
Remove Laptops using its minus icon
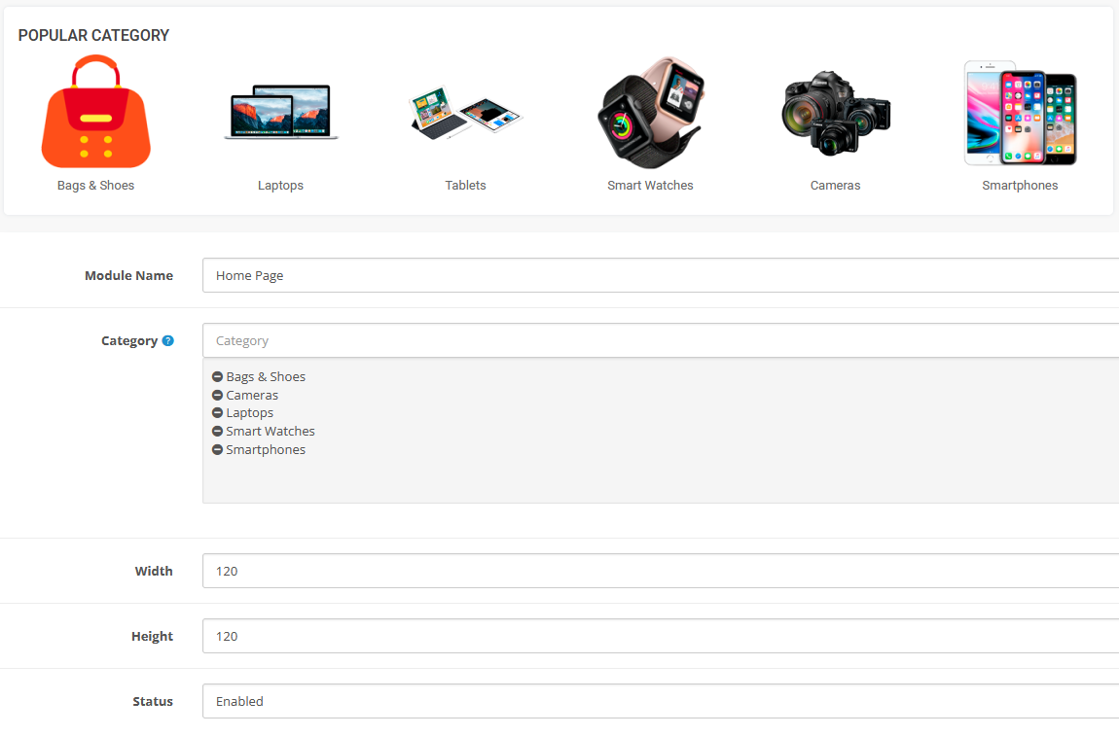[218, 413]
